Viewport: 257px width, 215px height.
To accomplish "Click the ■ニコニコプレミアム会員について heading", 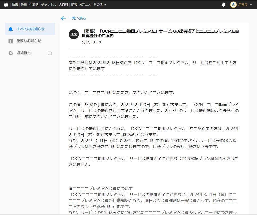I will coord(101,189).
